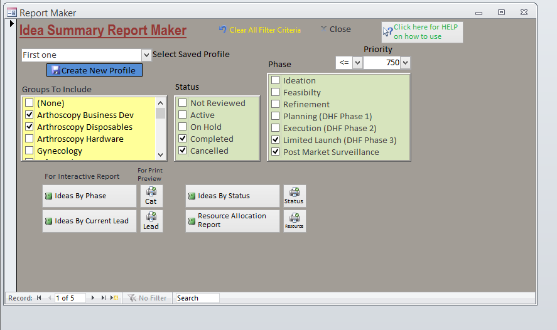Check Planning (DHF Phase 1)

pyautogui.click(x=275, y=116)
